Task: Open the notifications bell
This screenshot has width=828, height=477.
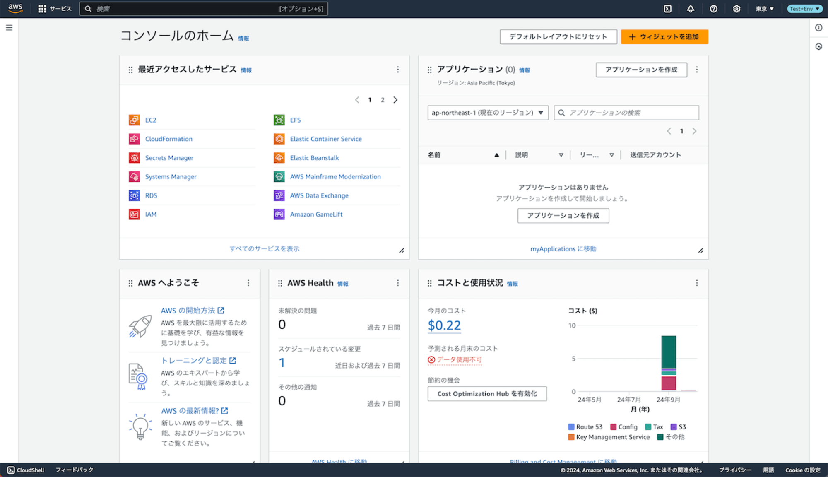Action: tap(691, 9)
